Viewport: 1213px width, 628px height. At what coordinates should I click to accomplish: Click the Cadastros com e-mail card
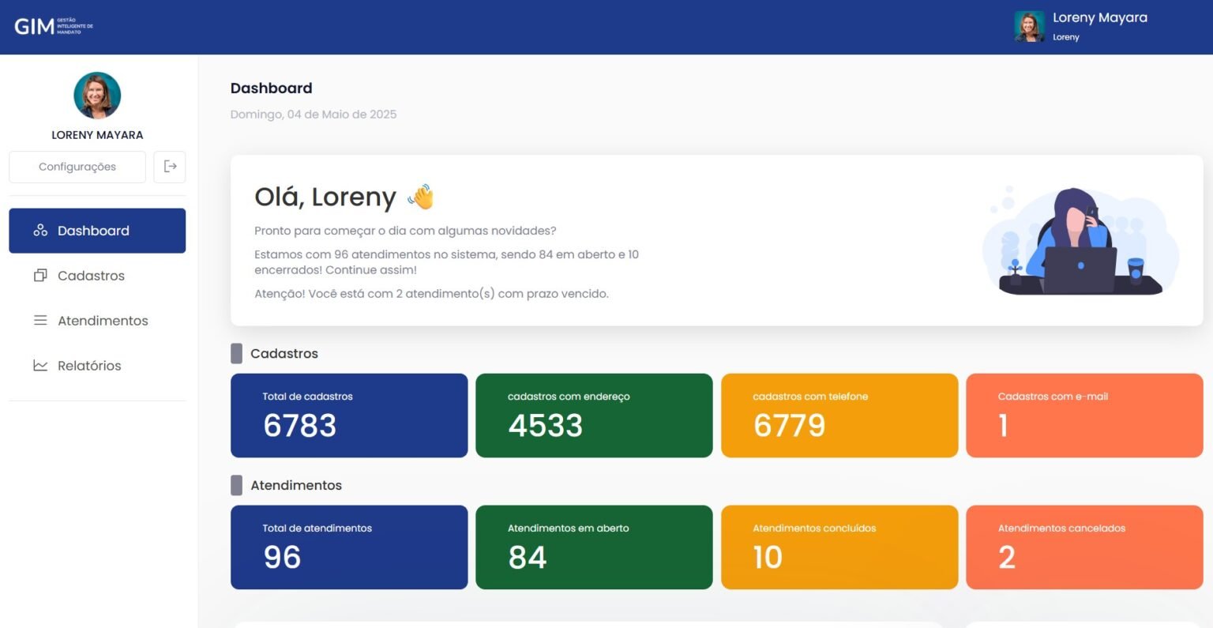coord(1084,416)
